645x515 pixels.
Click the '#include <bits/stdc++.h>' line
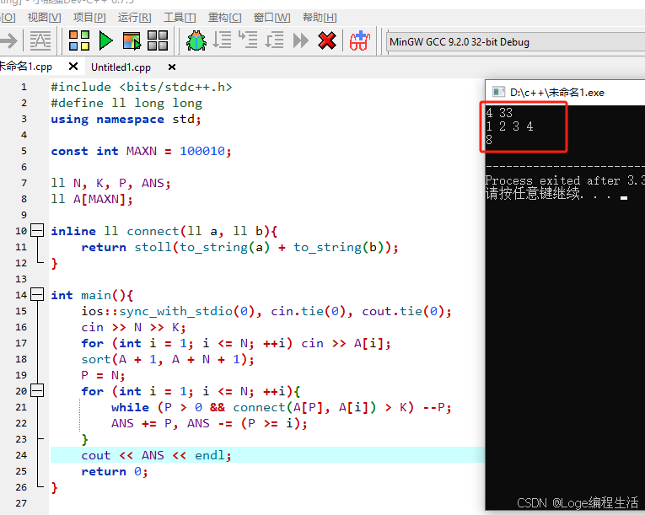[x=142, y=87]
